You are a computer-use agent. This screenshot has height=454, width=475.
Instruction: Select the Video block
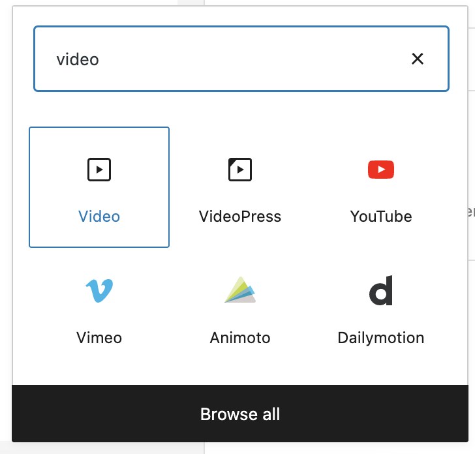click(x=99, y=187)
